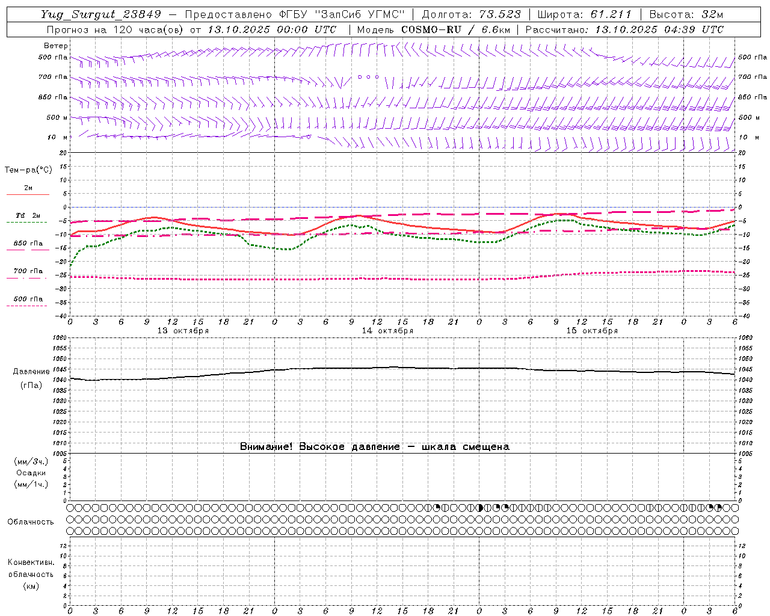Click the forecast text Прогноз на 120 часа(ов)
Screen dimensions: 770x616
115,29
